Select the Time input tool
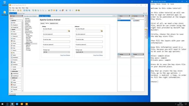Screen dimensions: 189x106 pyautogui.click(x=16, y=48)
